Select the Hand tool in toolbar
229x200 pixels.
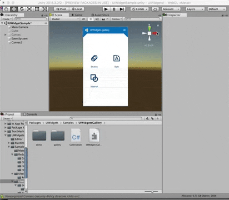point(6,9)
